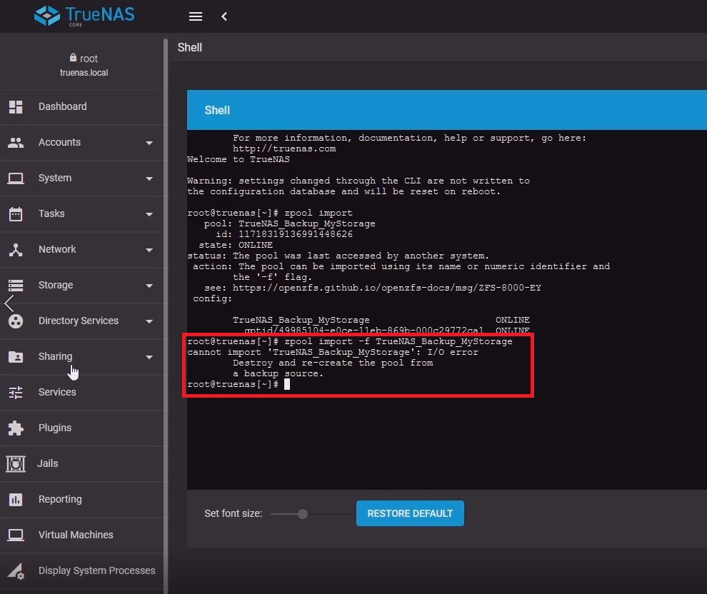Expand the Storage menu arrow
Viewport: 707px width, 594px height.
click(149, 286)
